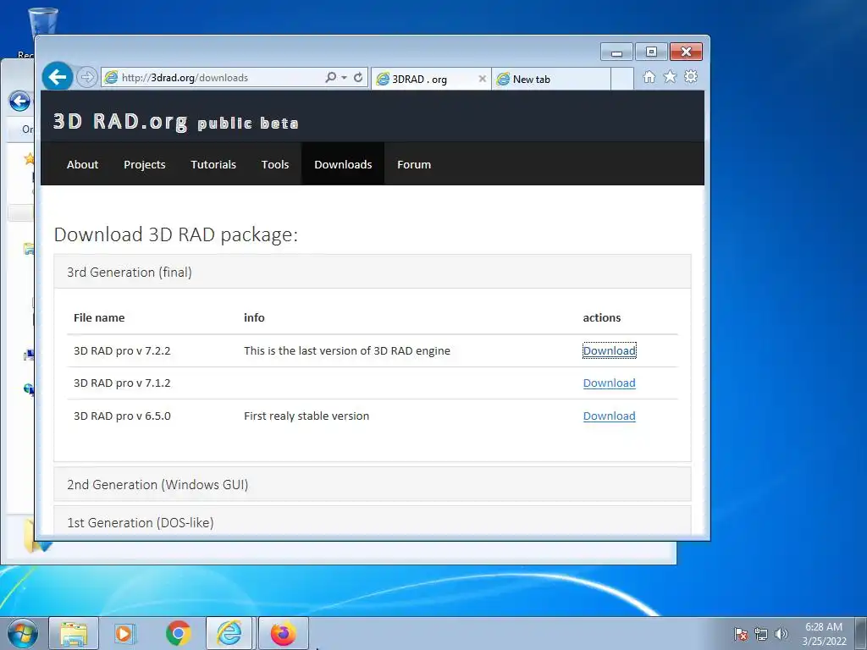
Task: Open the clock showing 6:28 AM
Action: pos(824,634)
